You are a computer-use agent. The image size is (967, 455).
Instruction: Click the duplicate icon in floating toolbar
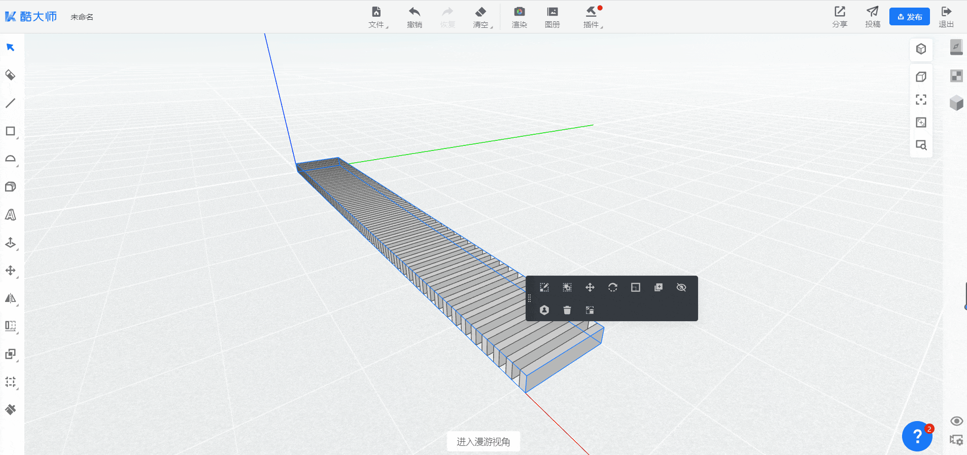[658, 288]
